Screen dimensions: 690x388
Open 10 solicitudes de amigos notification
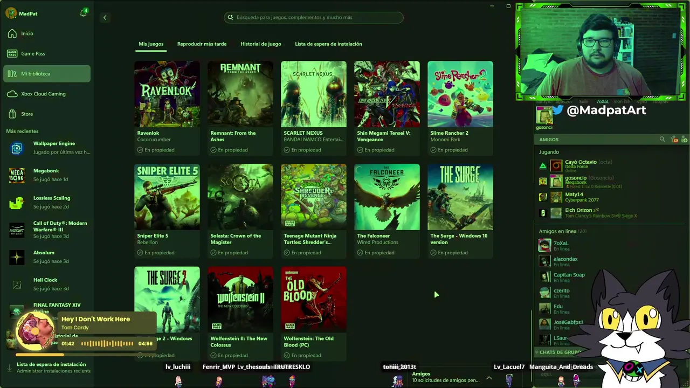click(445, 380)
